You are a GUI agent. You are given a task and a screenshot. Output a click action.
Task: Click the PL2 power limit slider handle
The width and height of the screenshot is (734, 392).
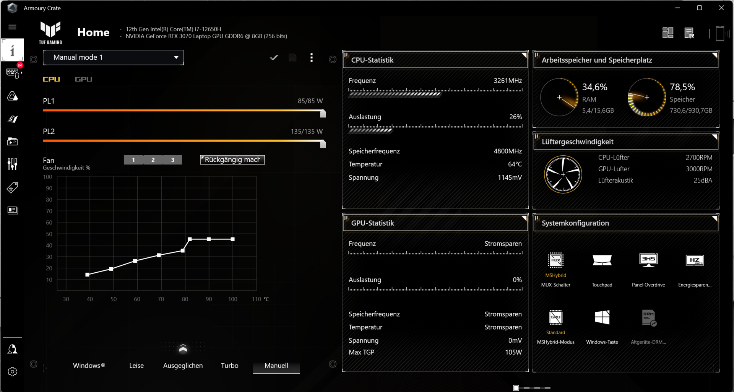point(323,144)
